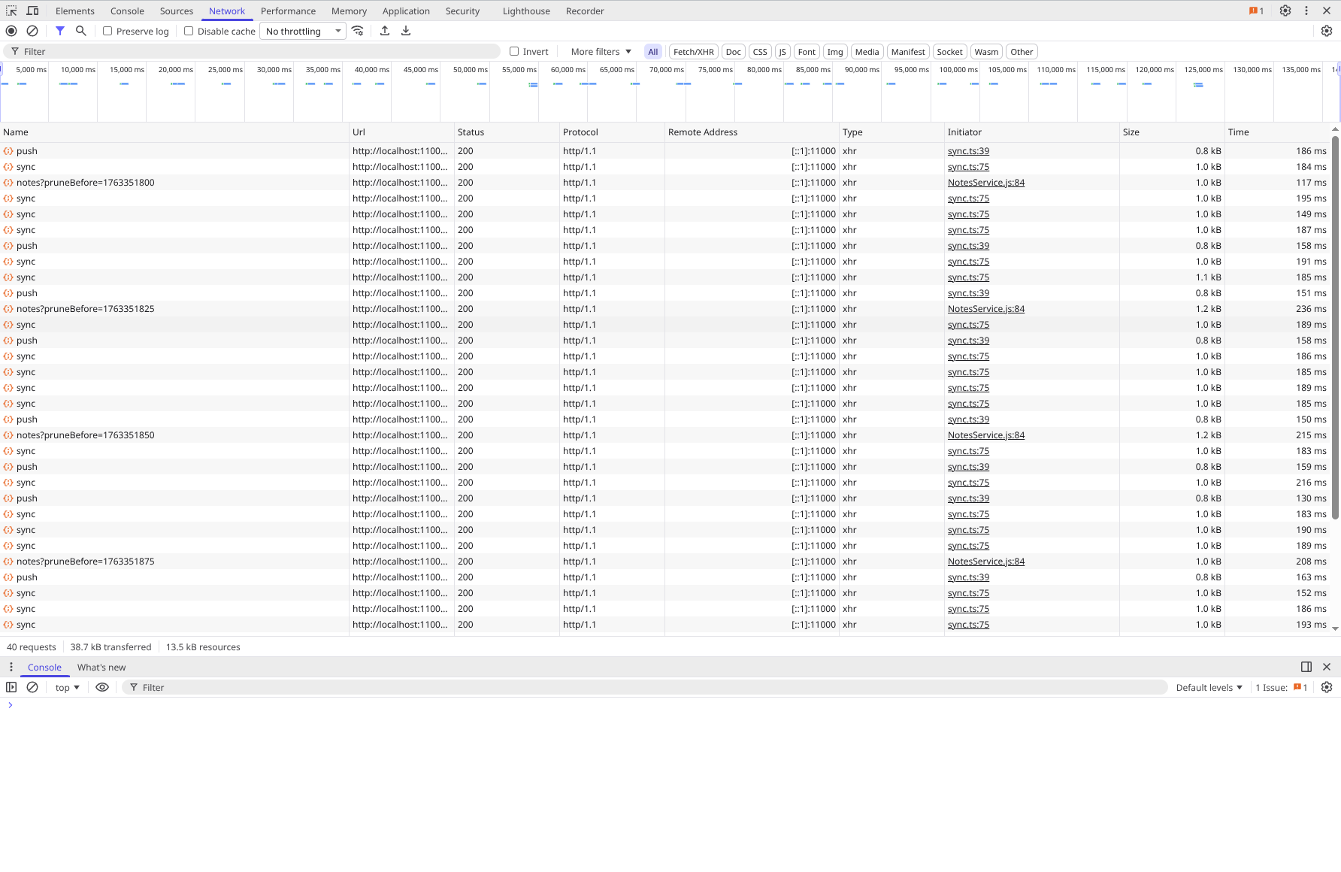This screenshot has width=1341, height=872.
Task: Toggle the device toolbar icon
Action: point(32,11)
